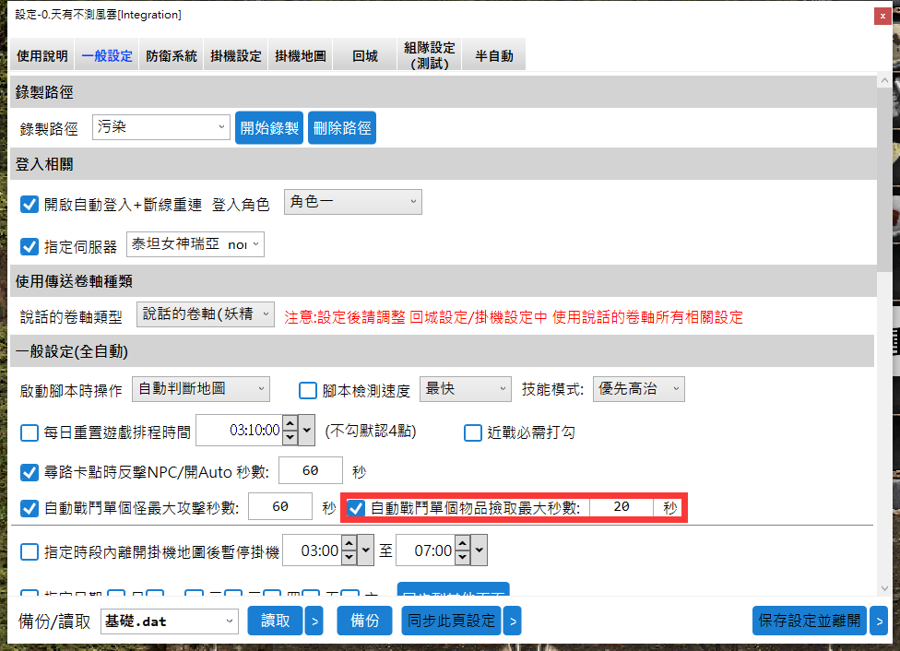Click the arrow button next to 讀取
This screenshot has width=900, height=651.
tap(314, 621)
